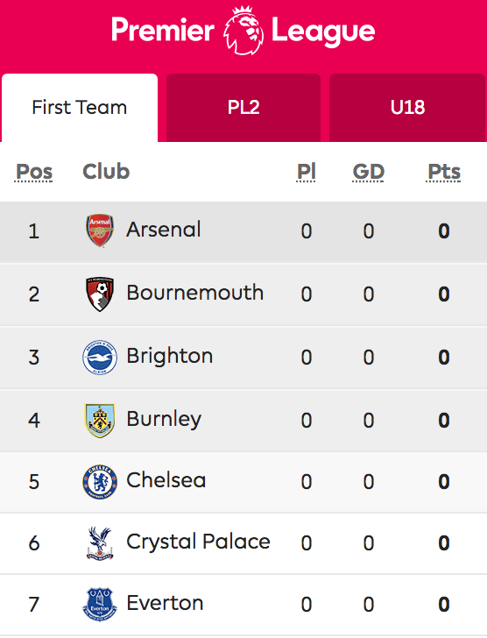Click the Chelsea club badge

[x=100, y=482]
